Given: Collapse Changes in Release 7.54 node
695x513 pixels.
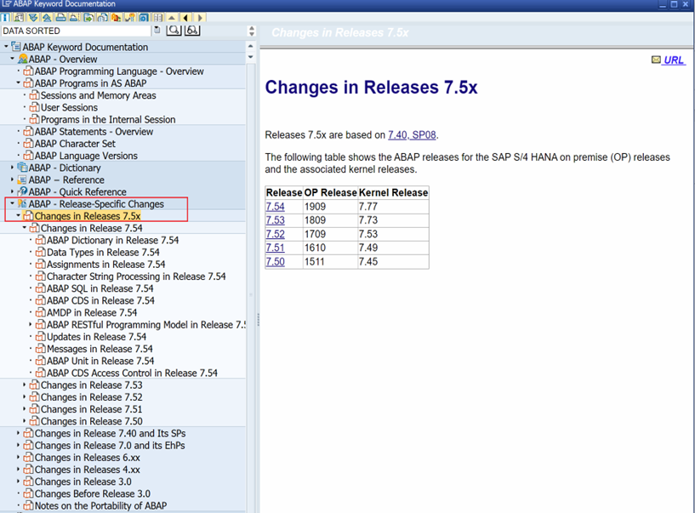Looking at the screenshot, I should [x=25, y=227].
